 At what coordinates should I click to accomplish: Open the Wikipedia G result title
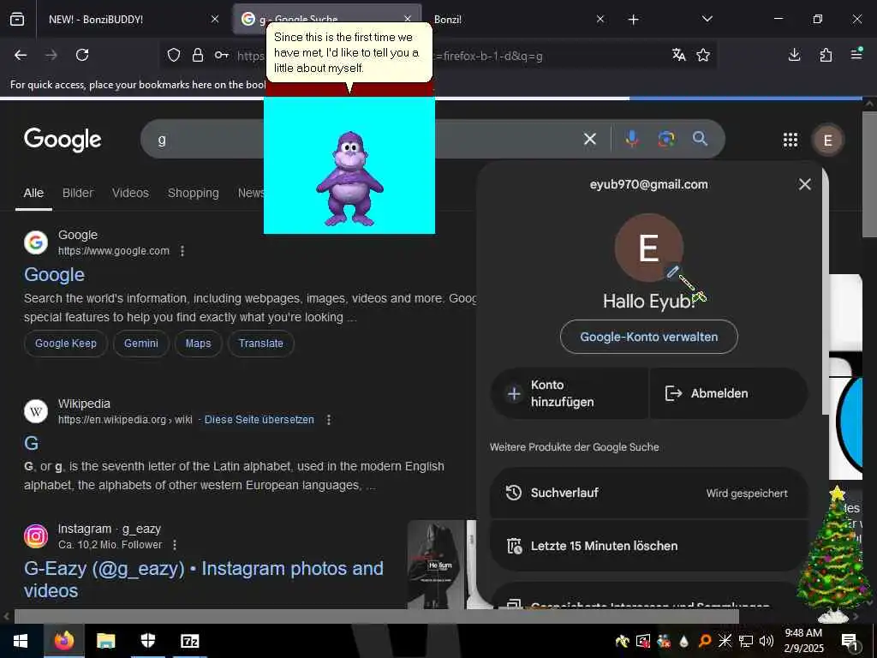coord(32,443)
